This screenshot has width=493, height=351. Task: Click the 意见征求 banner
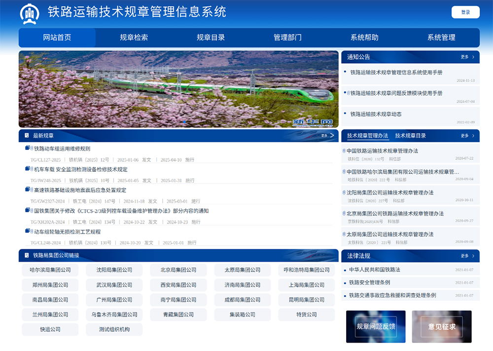point(442,327)
